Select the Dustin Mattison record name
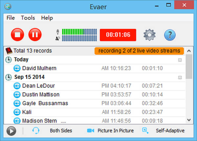The image size is (197, 141). click(41, 94)
